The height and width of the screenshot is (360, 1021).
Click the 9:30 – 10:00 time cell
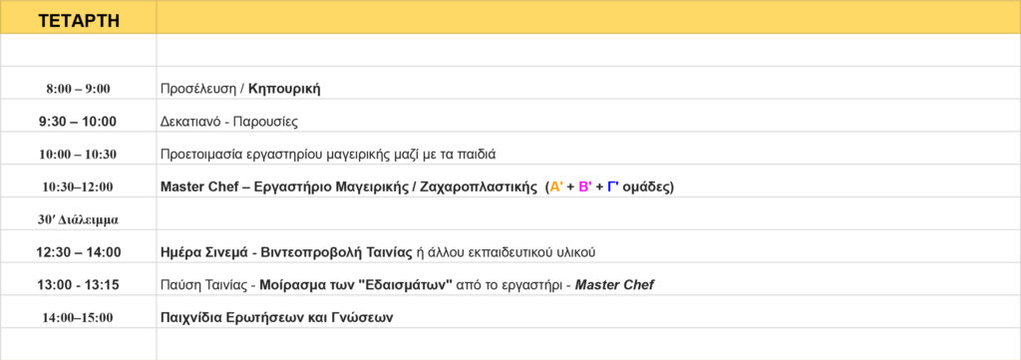[78, 122]
